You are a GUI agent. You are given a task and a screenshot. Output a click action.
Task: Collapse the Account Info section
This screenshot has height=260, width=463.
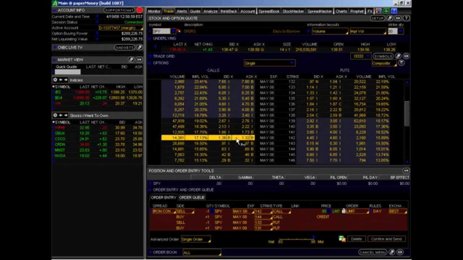[x=55, y=10]
